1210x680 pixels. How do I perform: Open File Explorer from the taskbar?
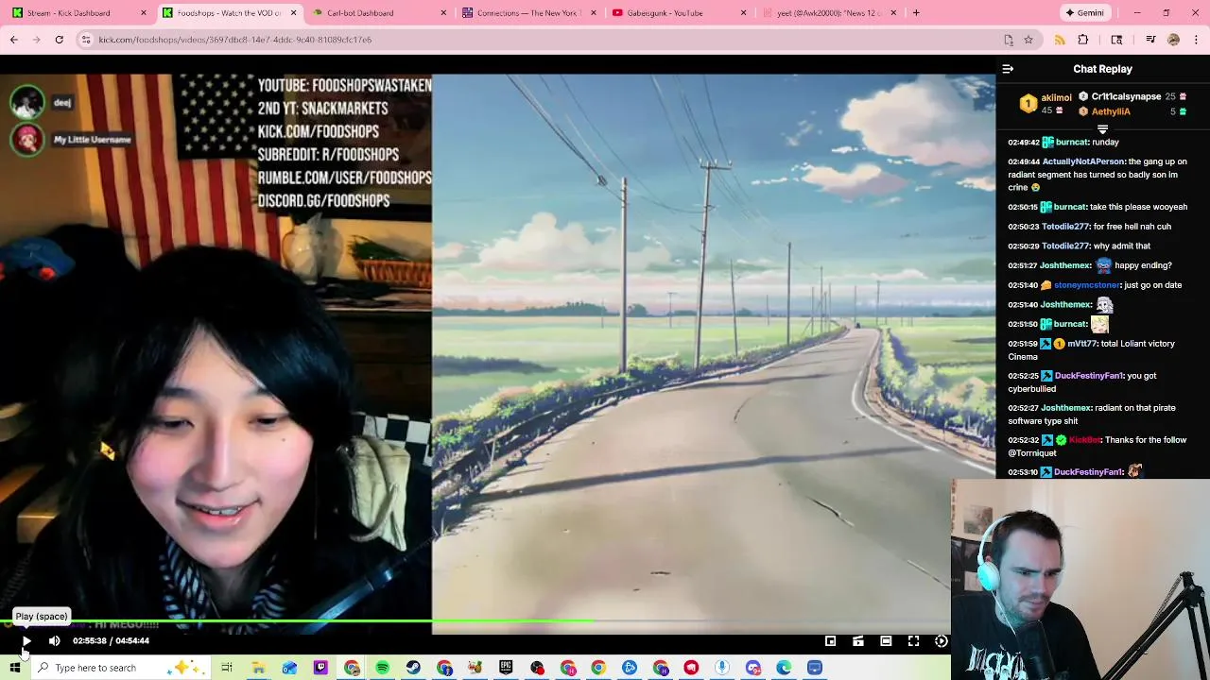click(x=258, y=668)
